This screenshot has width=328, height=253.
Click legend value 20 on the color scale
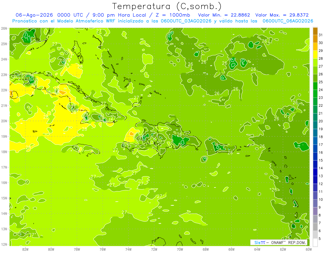(x=321, y=121)
